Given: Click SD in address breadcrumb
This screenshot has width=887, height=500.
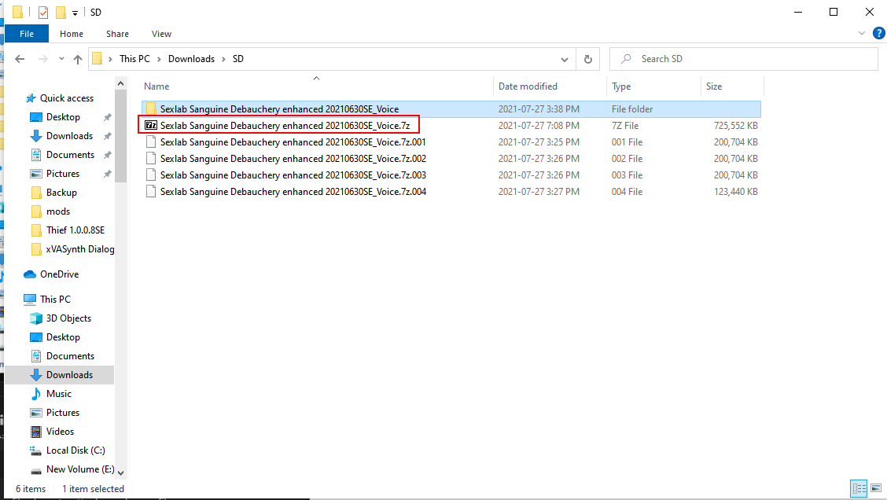Looking at the screenshot, I should pyautogui.click(x=238, y=59).
